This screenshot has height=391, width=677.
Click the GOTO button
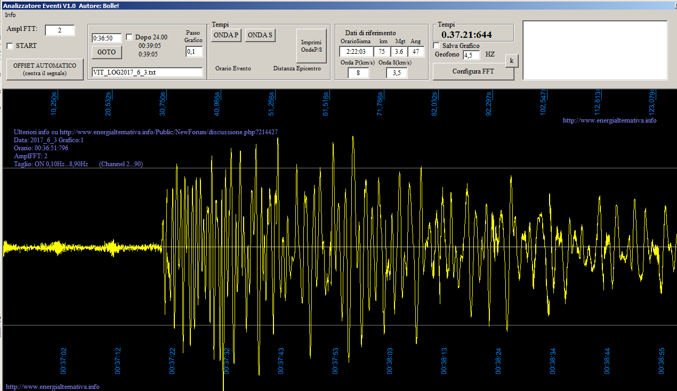click(x=107, y=52)
